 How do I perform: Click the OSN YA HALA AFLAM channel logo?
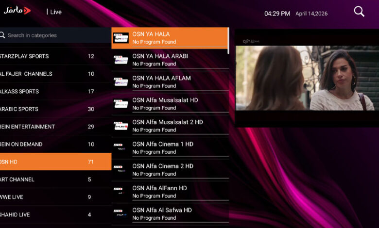[121, 81]
